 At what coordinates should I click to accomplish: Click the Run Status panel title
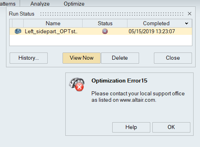pos(22,14)
